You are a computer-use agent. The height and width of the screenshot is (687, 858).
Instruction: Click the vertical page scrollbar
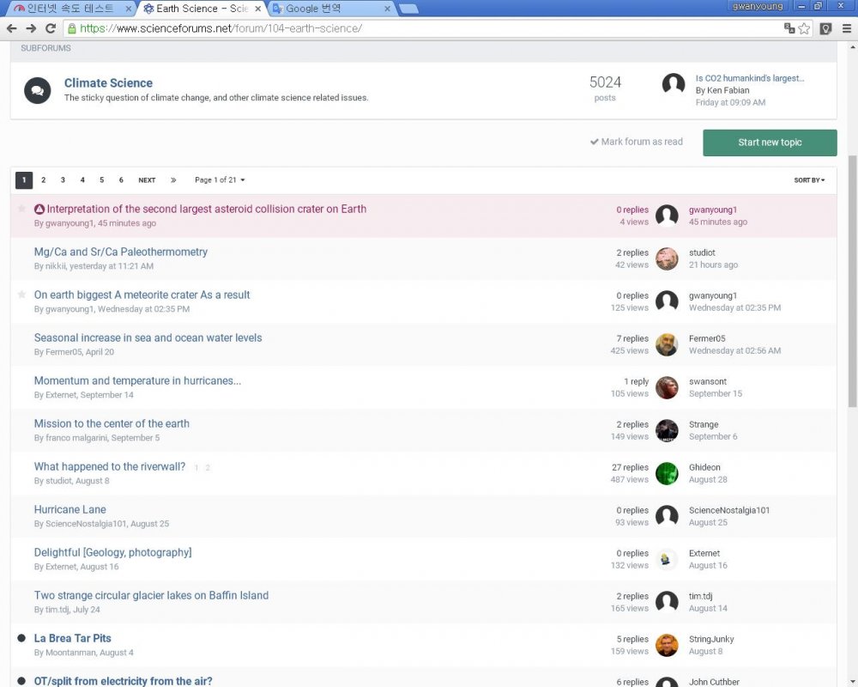pyautogui.click(x=851, y=283)
